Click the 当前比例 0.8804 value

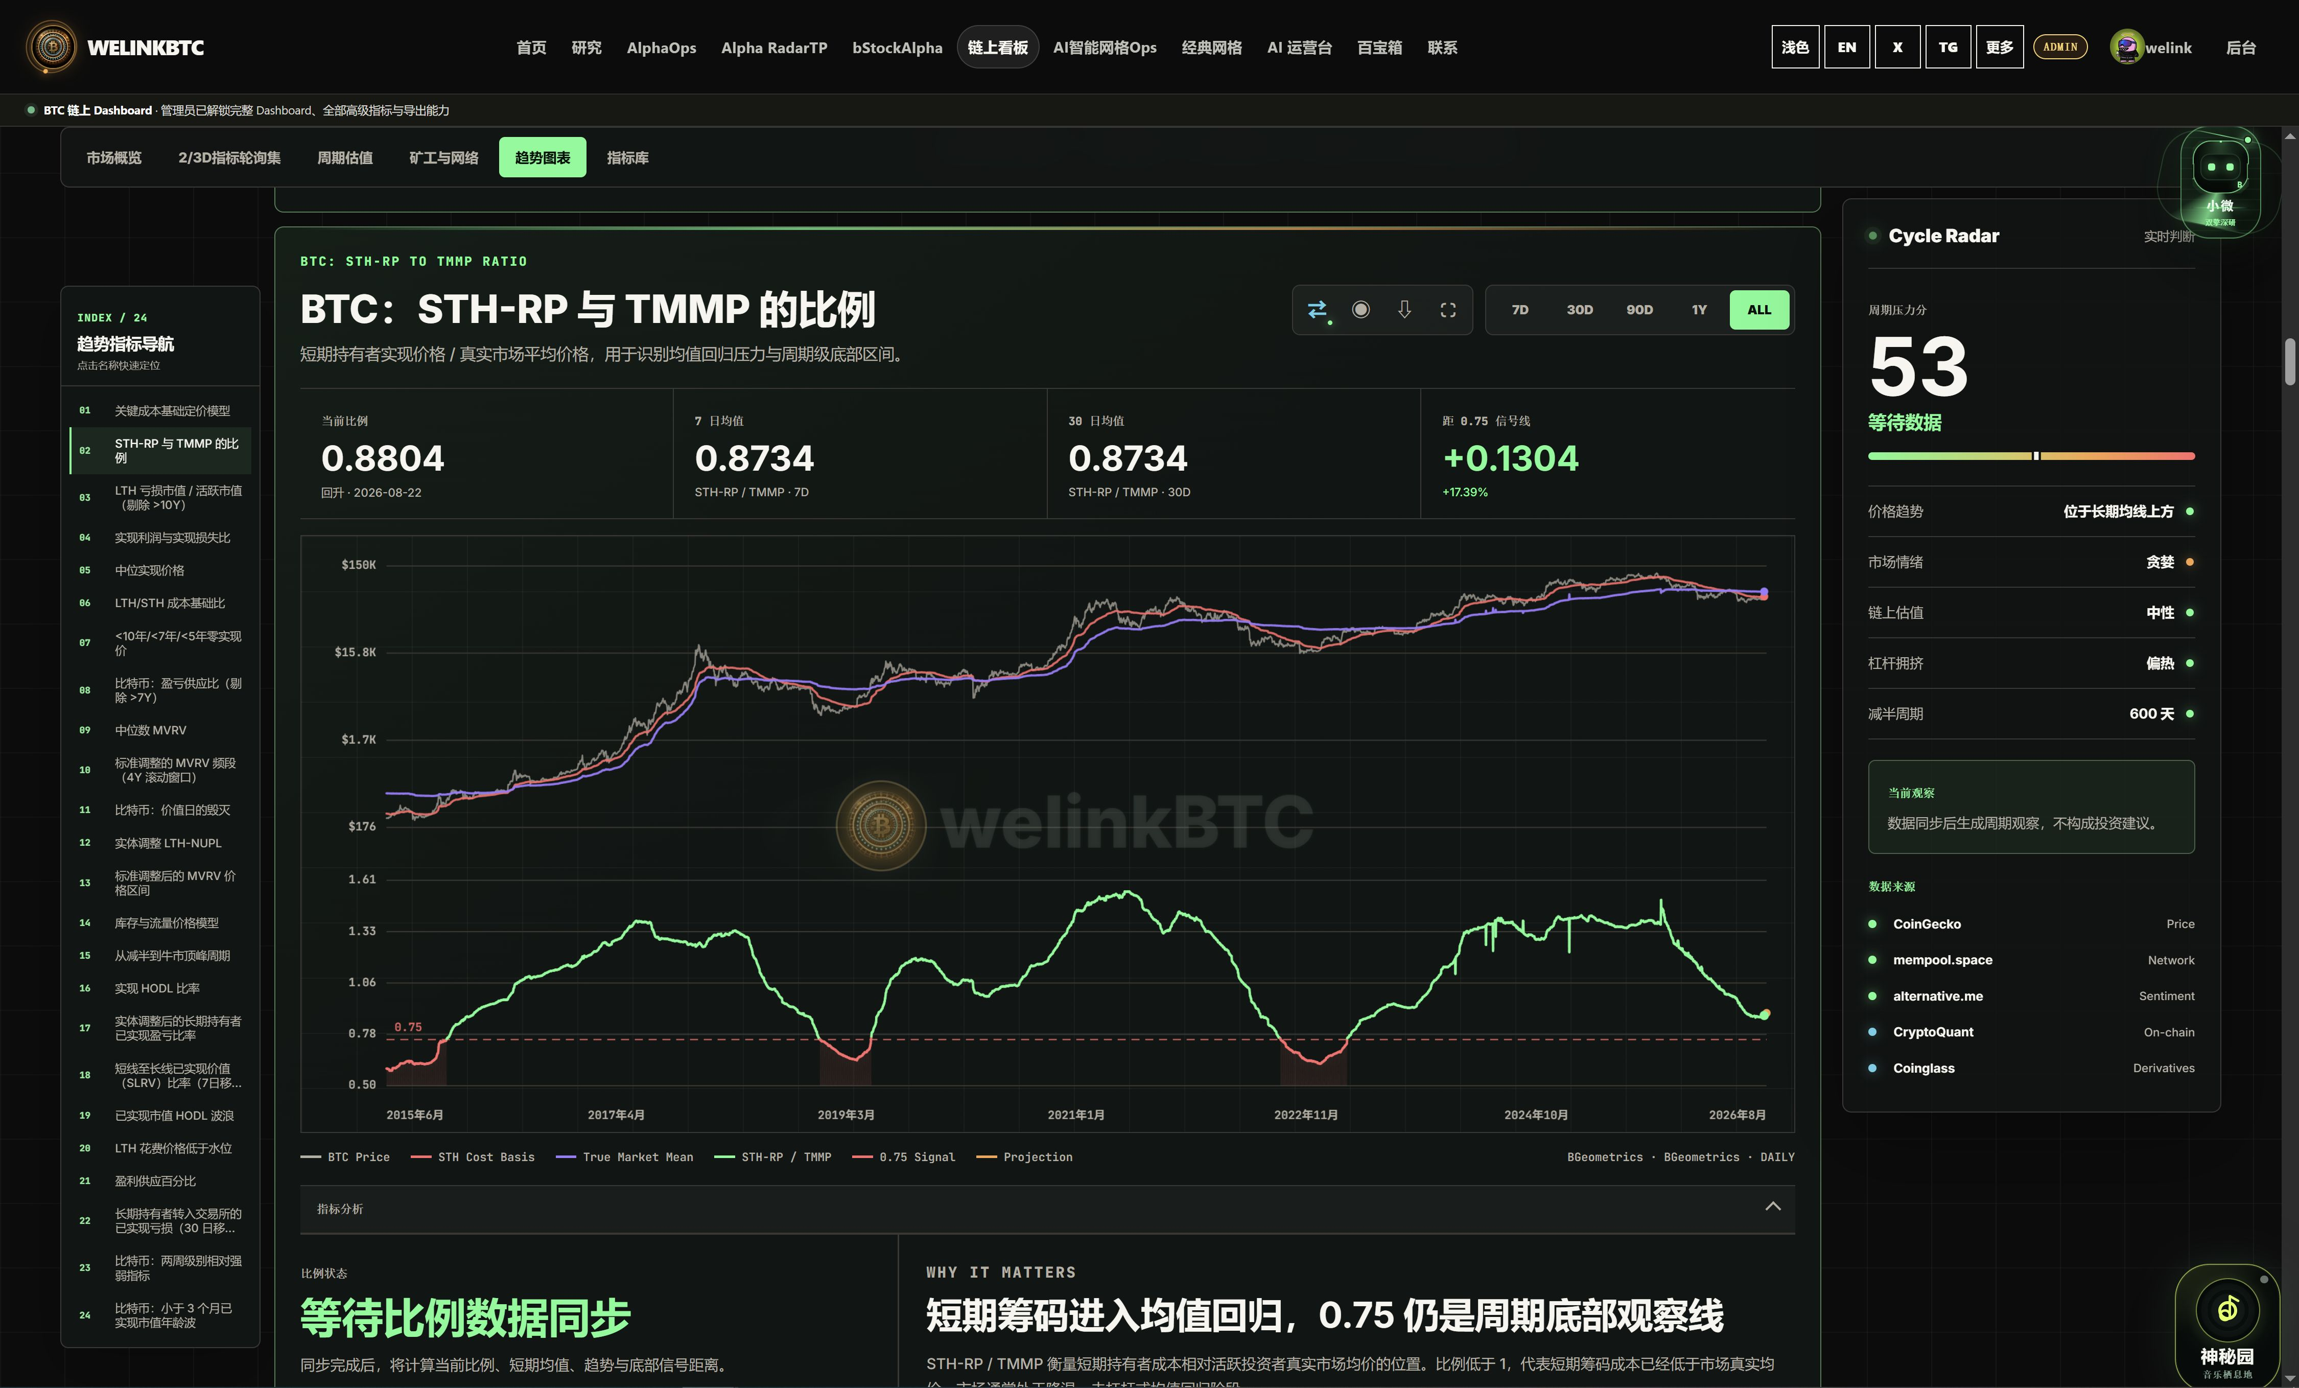tap(383, 458)
